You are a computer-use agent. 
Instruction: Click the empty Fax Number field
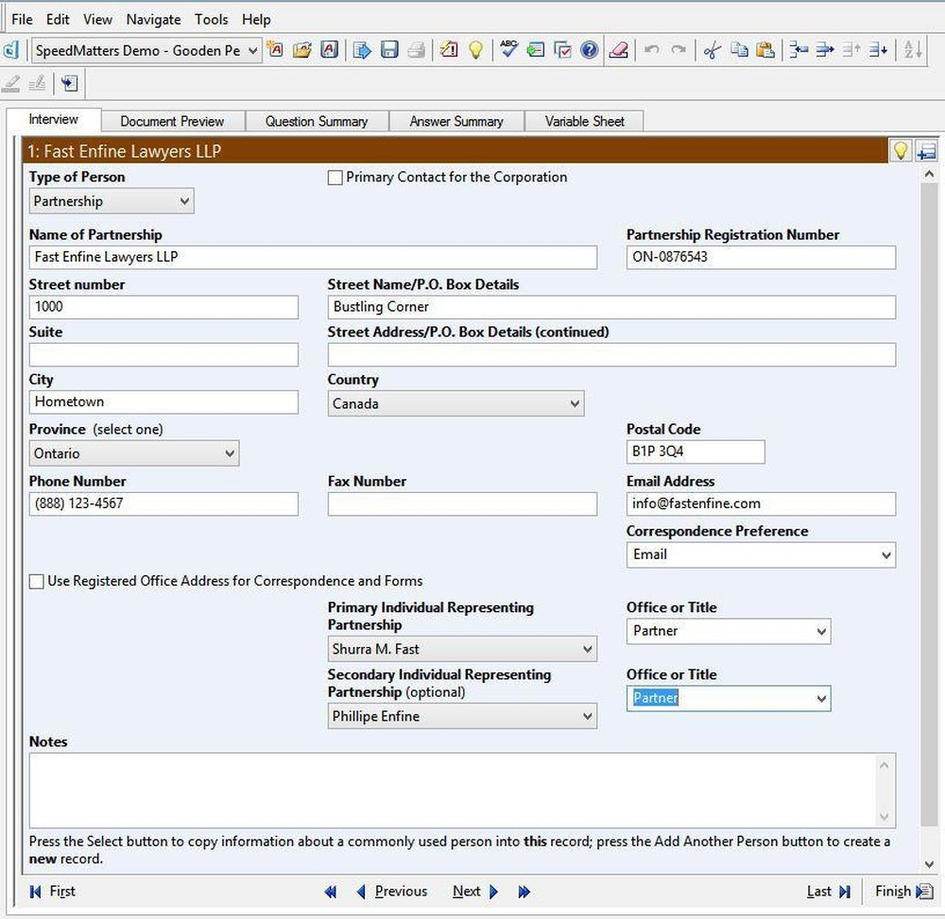pyautogui.click(x=462, y=504)
